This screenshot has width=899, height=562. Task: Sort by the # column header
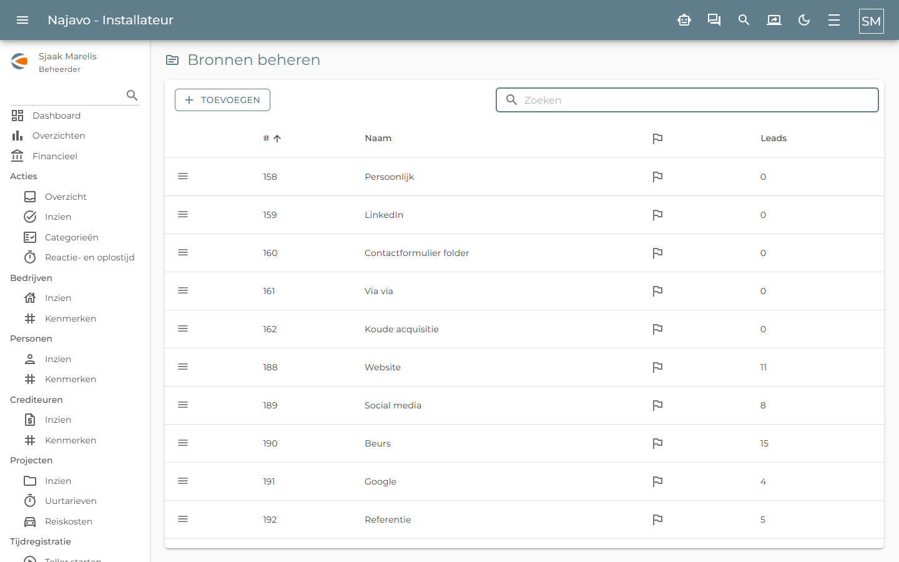point(272,138)
